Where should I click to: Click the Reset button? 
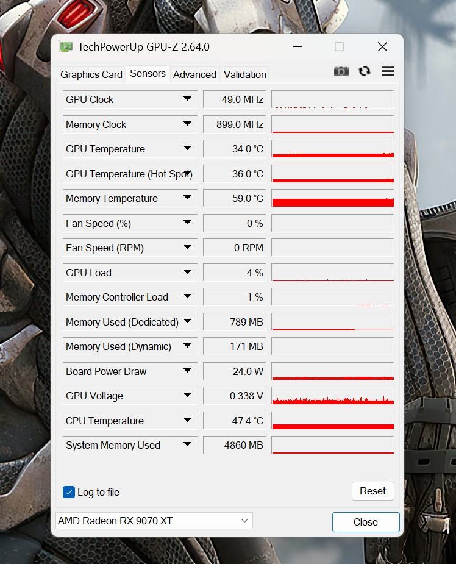pos(373,491)
